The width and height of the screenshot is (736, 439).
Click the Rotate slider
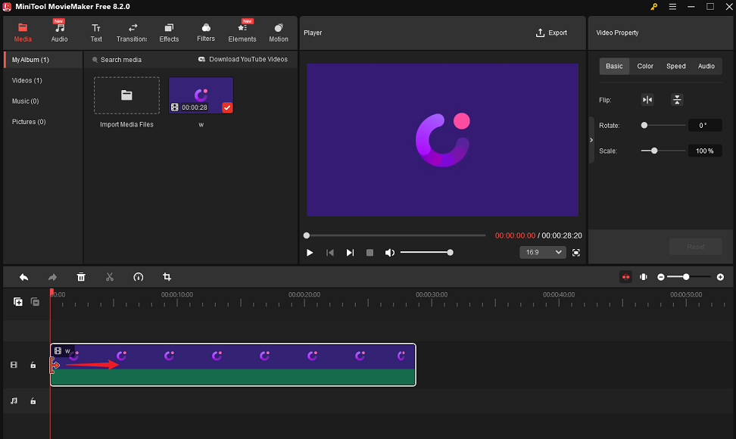click(663, 125)
